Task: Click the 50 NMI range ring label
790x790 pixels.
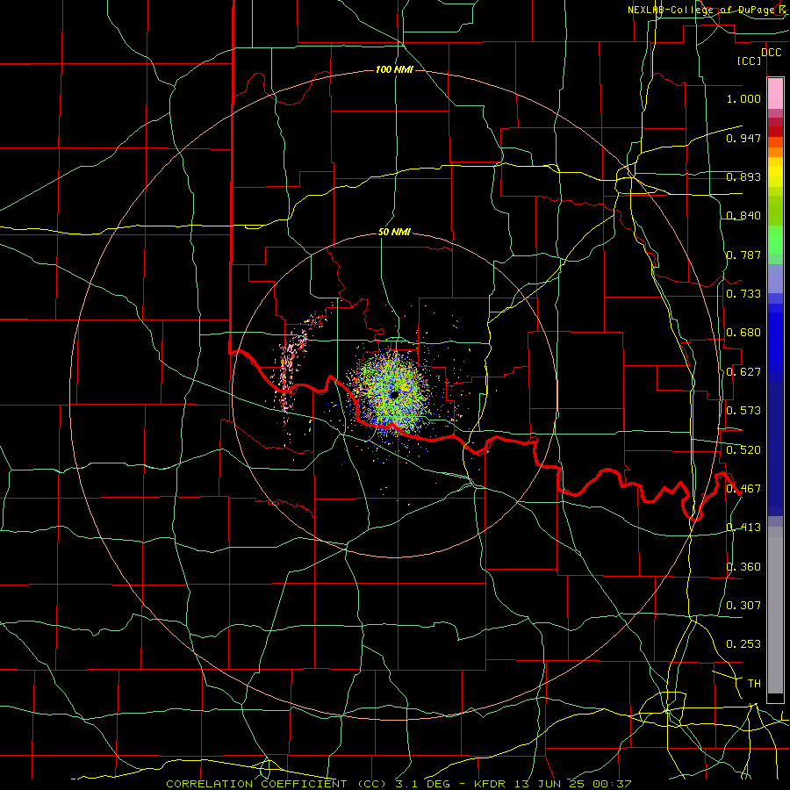Action: pos(394,233)
